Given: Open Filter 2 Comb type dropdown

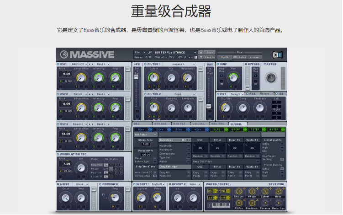Looking at the screenshot, I should tap(179, 94).
